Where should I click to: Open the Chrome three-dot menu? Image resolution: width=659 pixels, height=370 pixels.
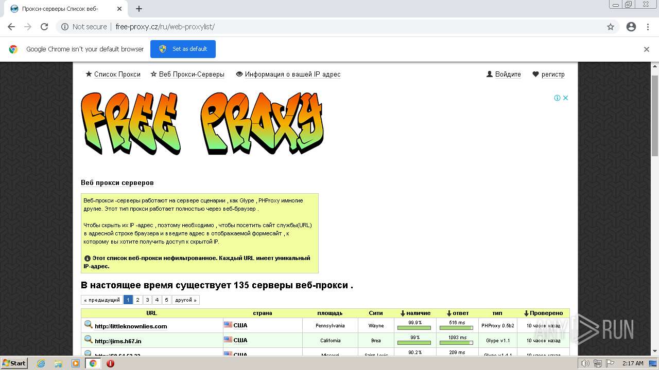648,27
